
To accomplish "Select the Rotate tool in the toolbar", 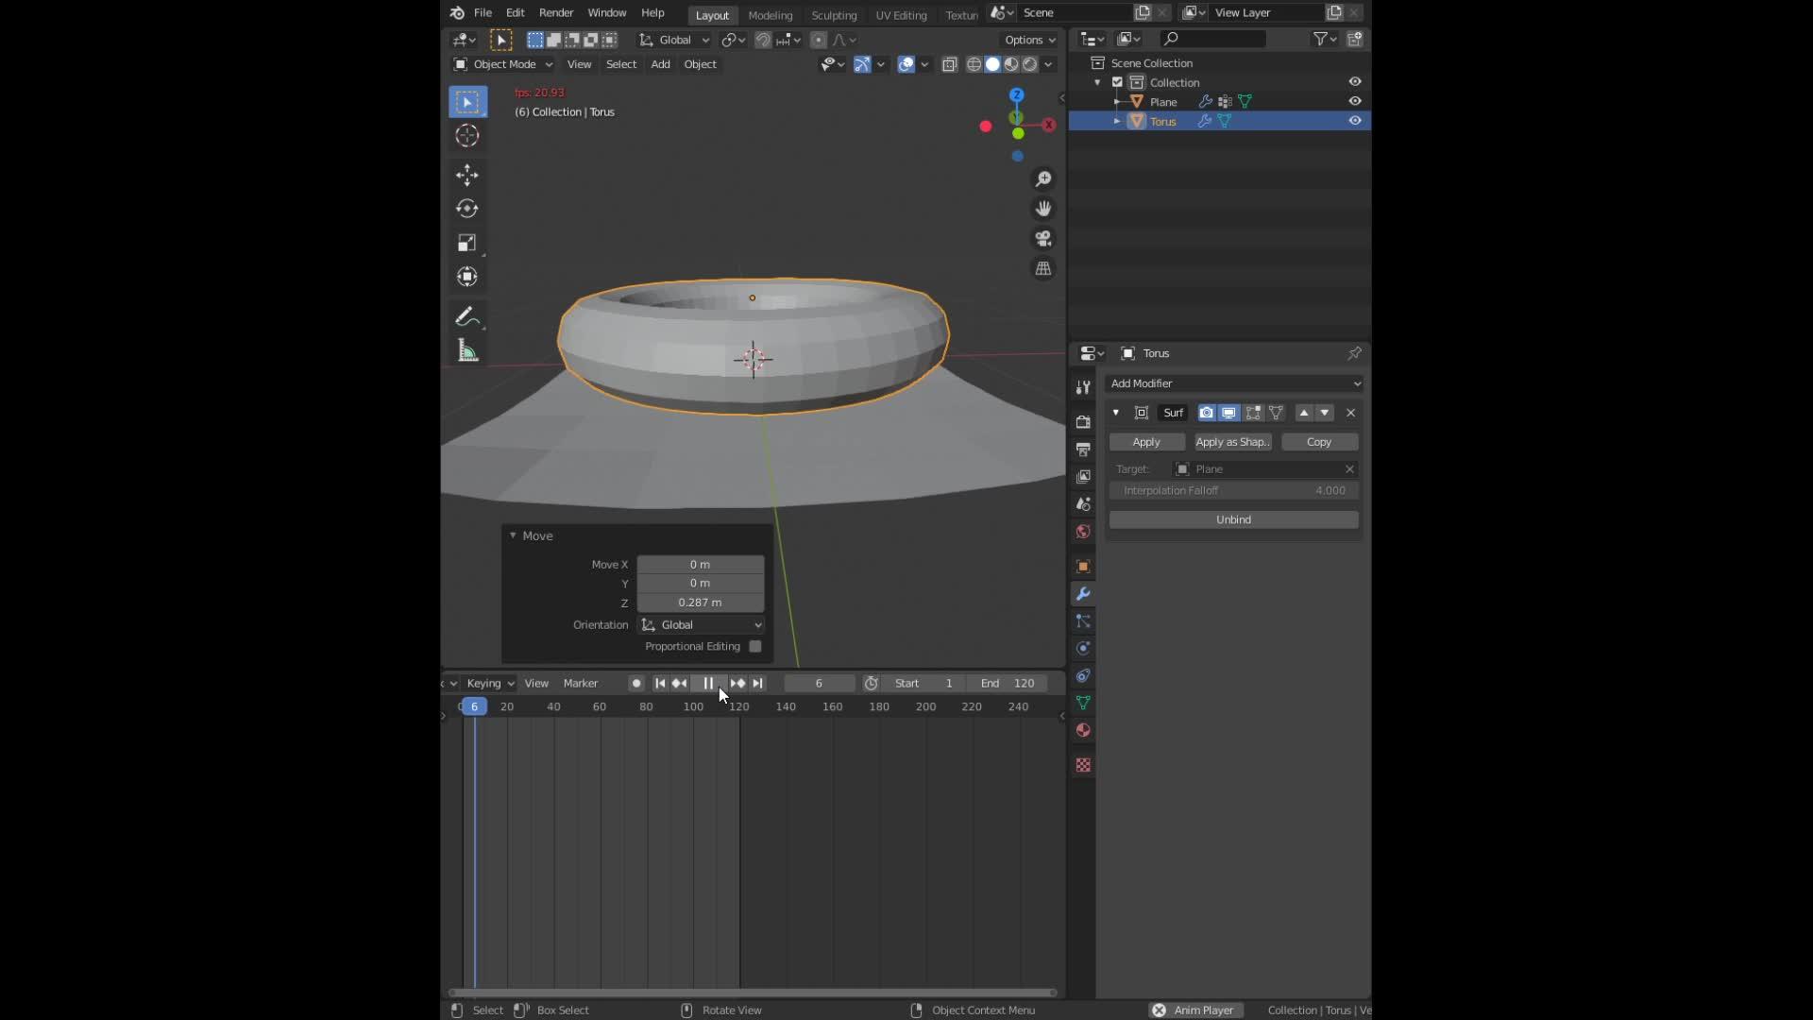I will (467, 209).
